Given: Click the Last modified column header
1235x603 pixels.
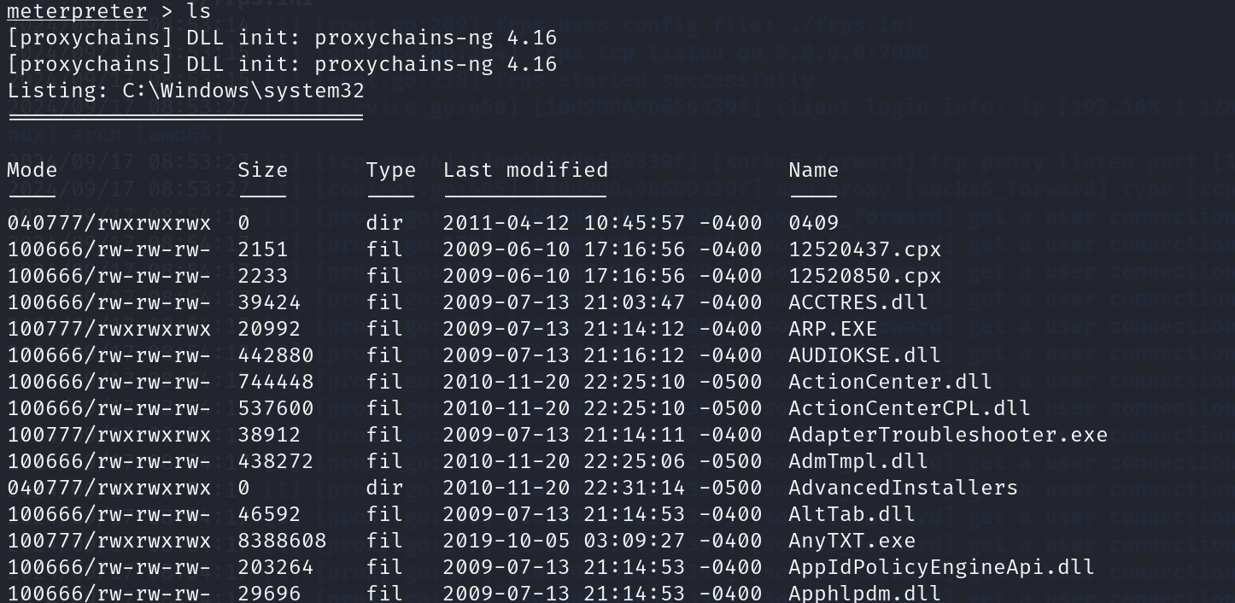Looking at the screenshot, I should [525, 170].
